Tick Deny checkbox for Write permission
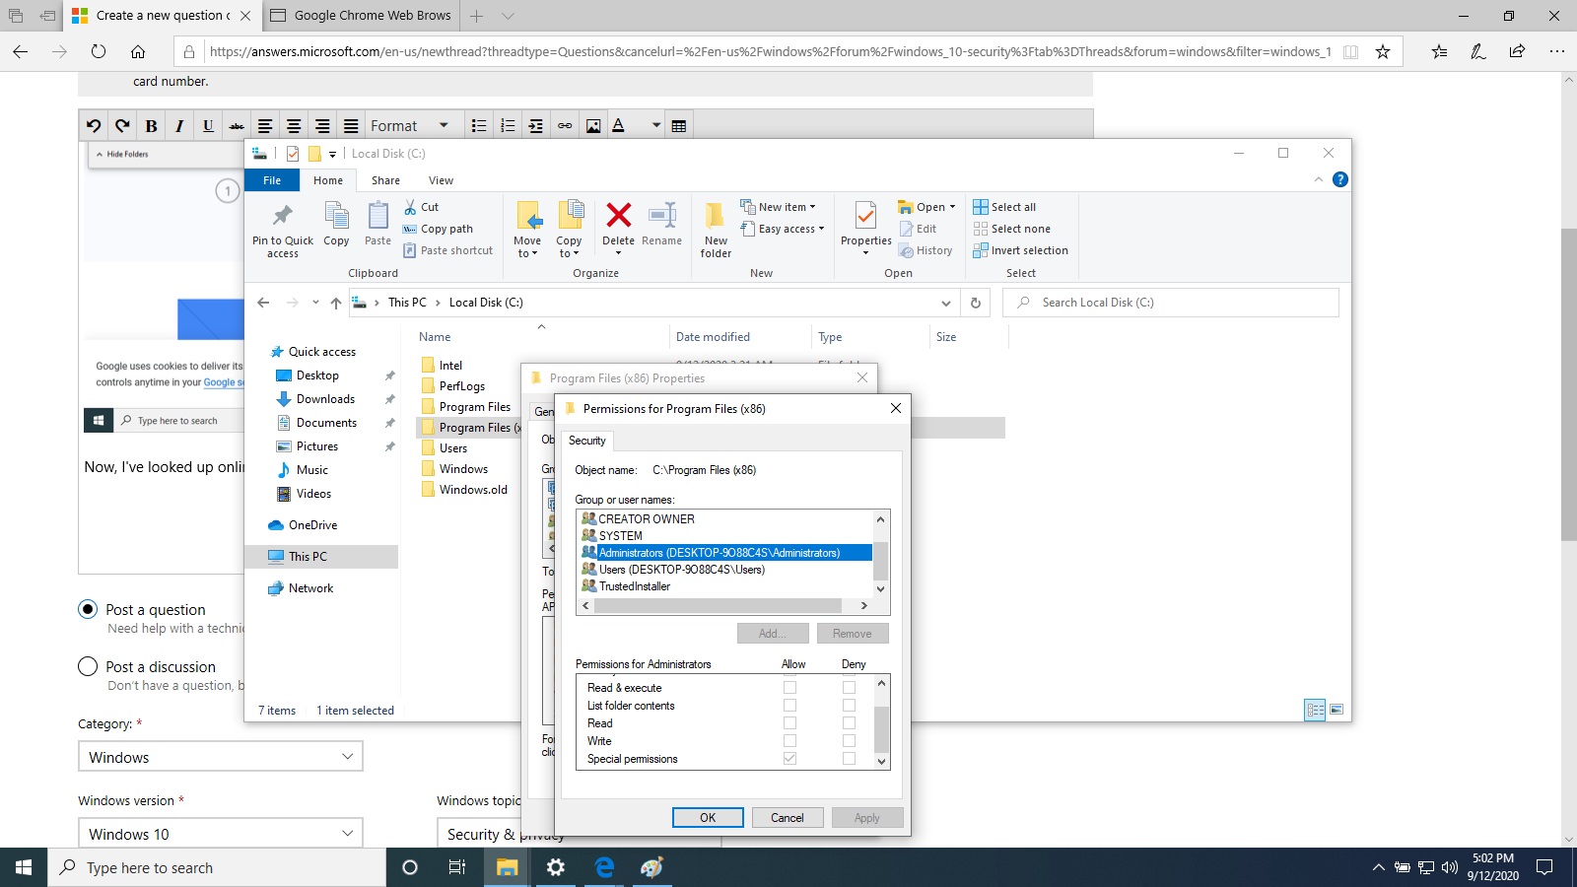 (x=849, y=740)
